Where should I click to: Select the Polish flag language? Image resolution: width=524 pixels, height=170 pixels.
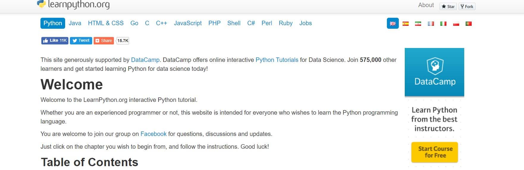[456, 24]
